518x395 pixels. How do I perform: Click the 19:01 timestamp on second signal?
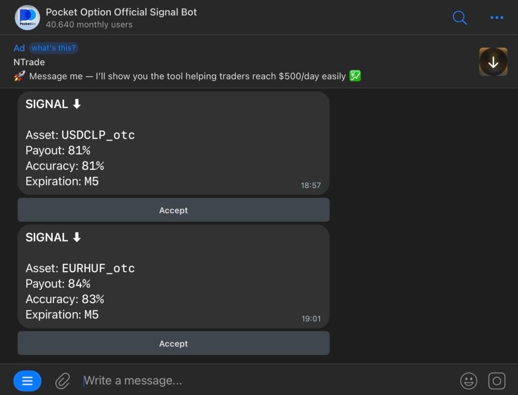coord(311,319)
